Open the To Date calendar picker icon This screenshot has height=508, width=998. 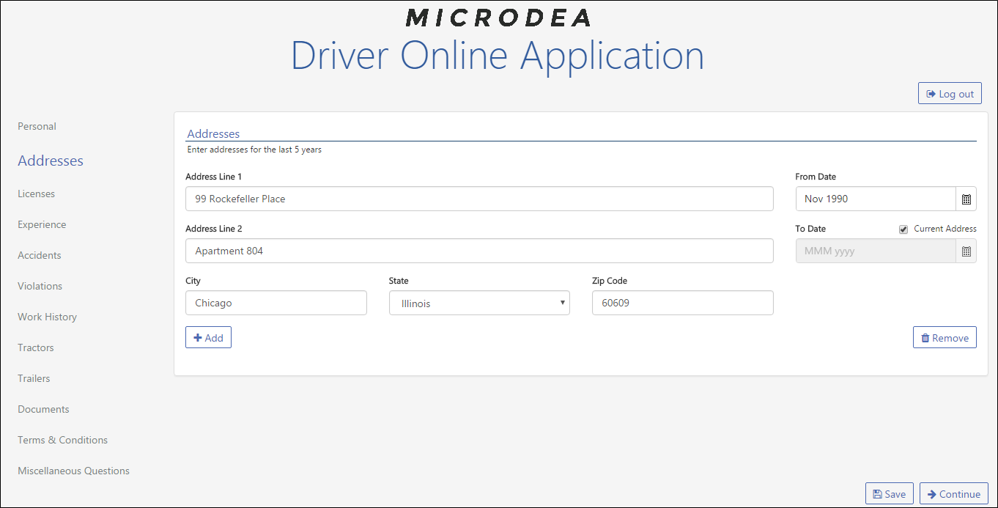[x=966, y=251]
